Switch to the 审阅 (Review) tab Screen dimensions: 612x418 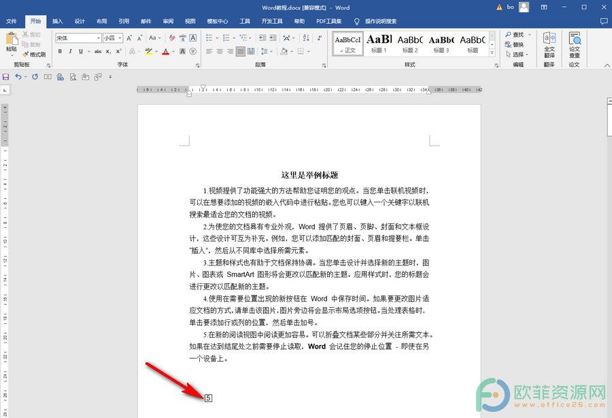[x=168, y=21]
